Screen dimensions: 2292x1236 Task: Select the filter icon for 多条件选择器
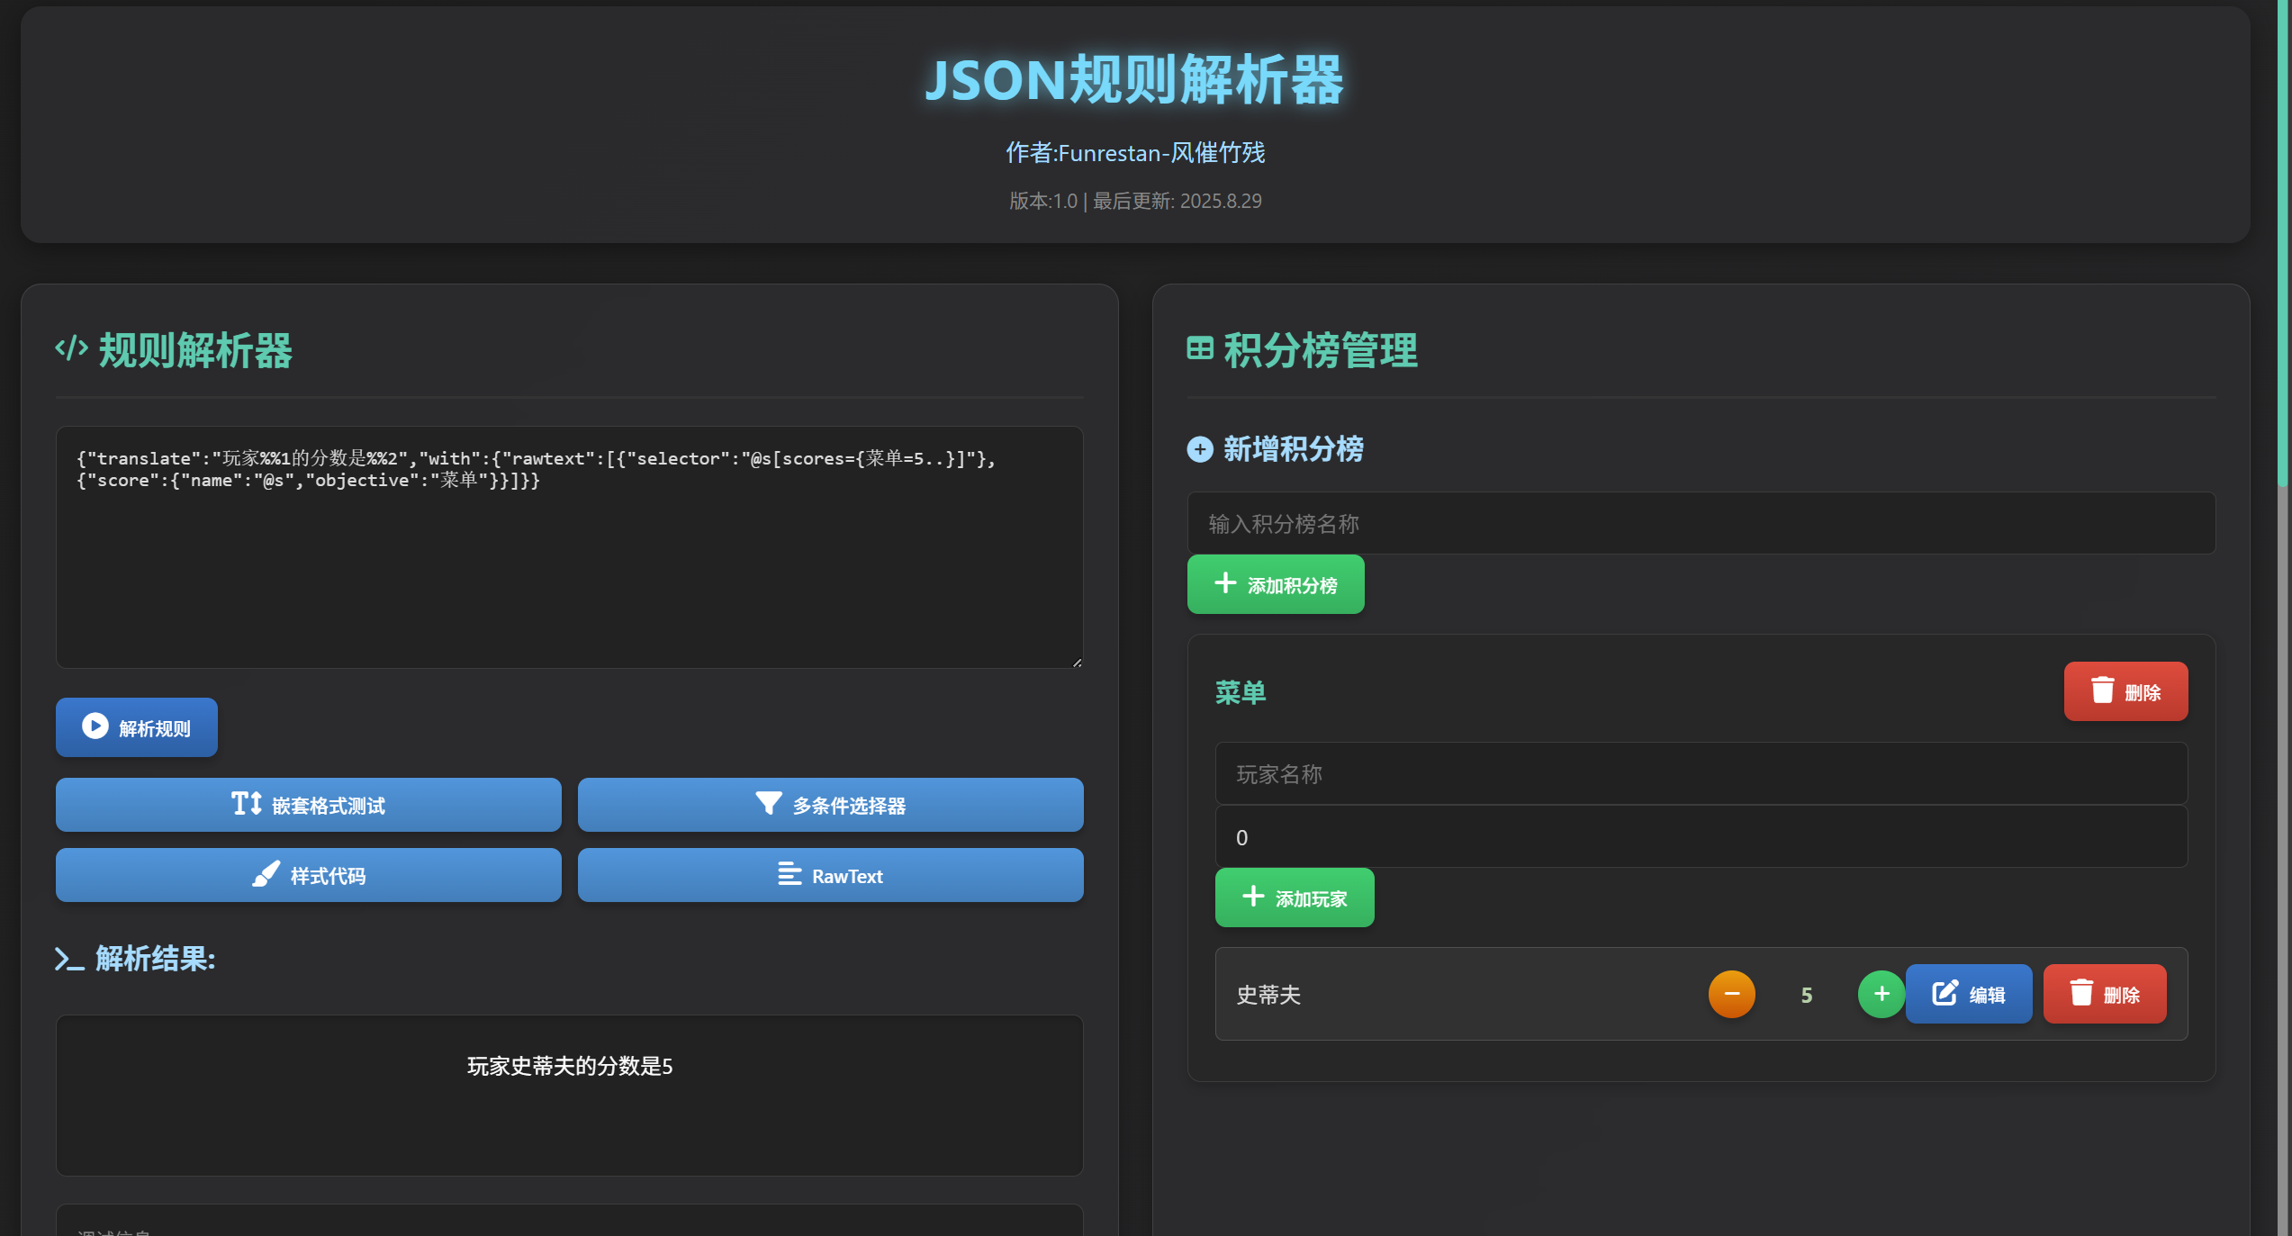(768, 804)
